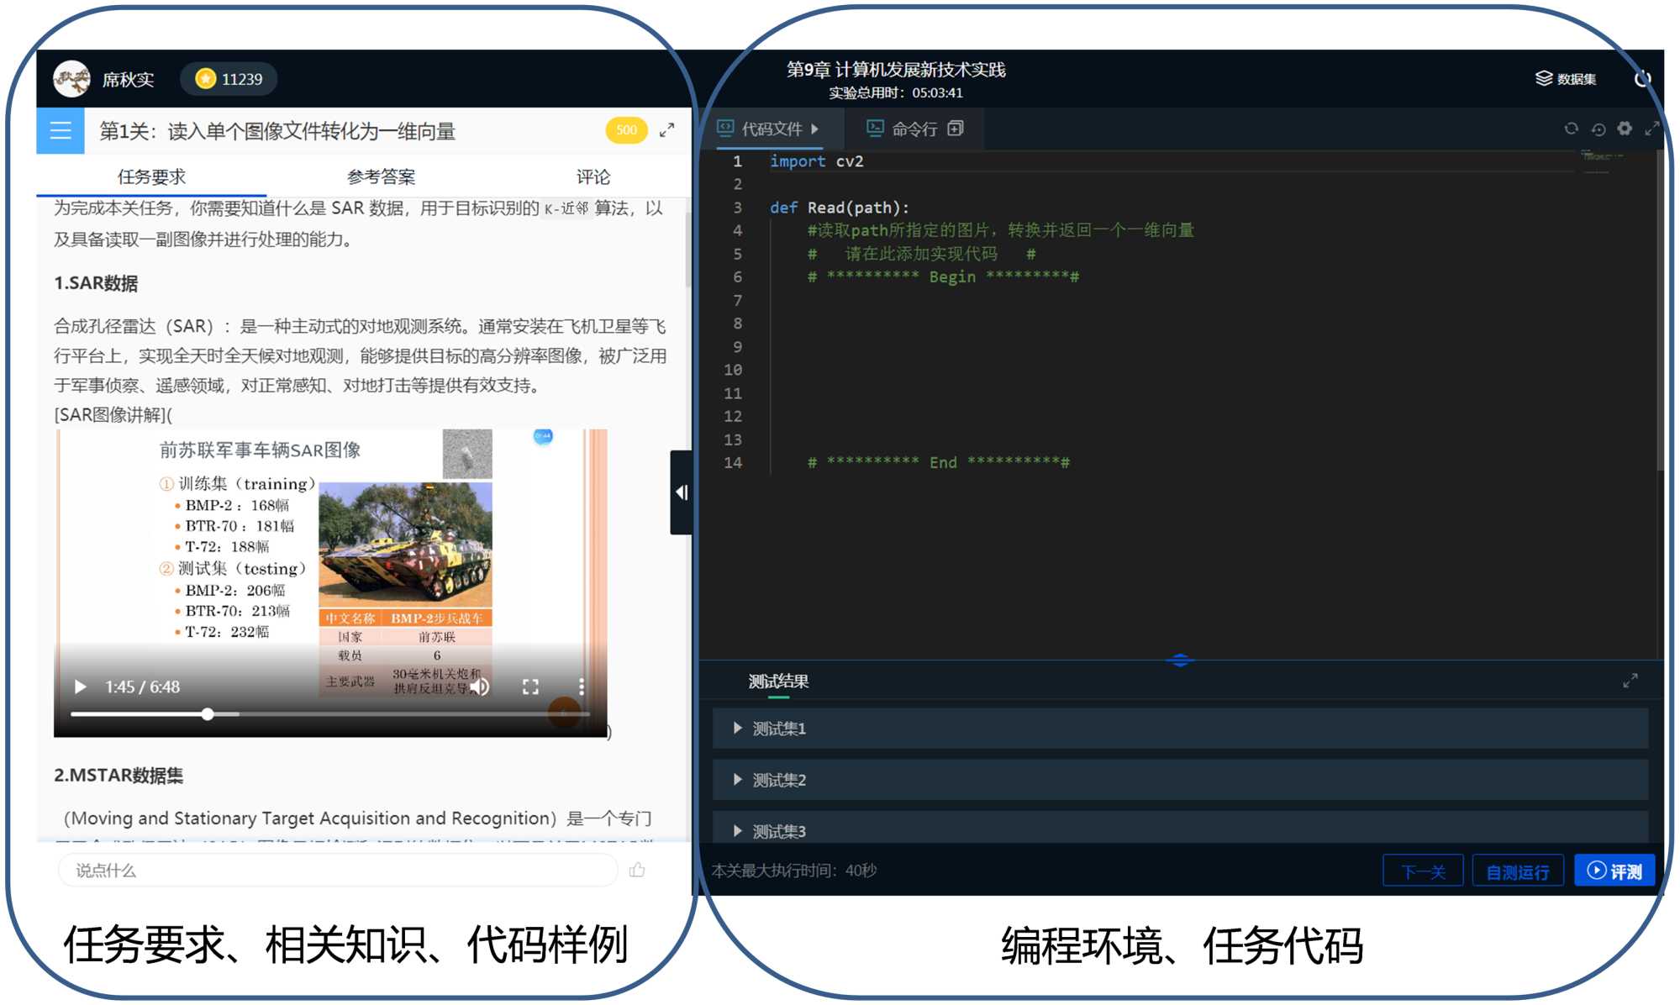Mute the video volume
Image resolution: width=1680 pixels, height=1005 pixels.
tap(480, 687)
